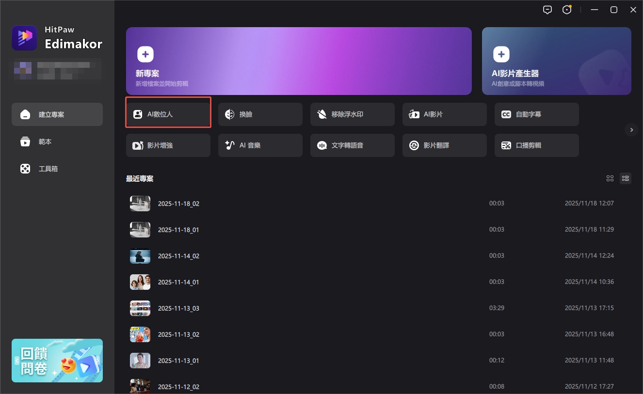Open the 自動字幕 auto subtitle tool

[x=536, y=114]
